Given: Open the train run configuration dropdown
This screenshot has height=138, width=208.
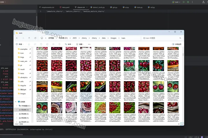Looking at the screenshot, I should 176,2.
